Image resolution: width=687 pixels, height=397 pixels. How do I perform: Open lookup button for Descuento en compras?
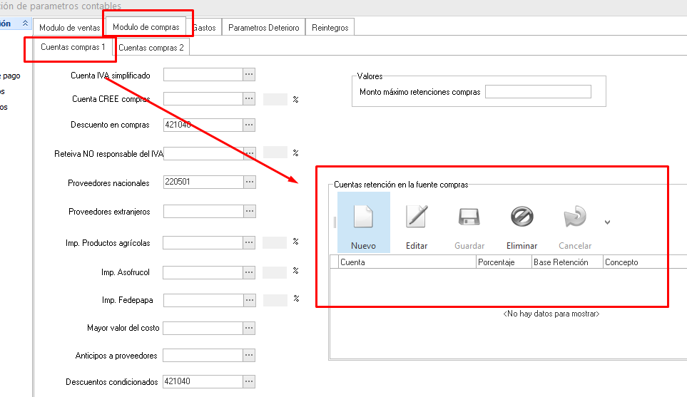click(x=249, y=125)
